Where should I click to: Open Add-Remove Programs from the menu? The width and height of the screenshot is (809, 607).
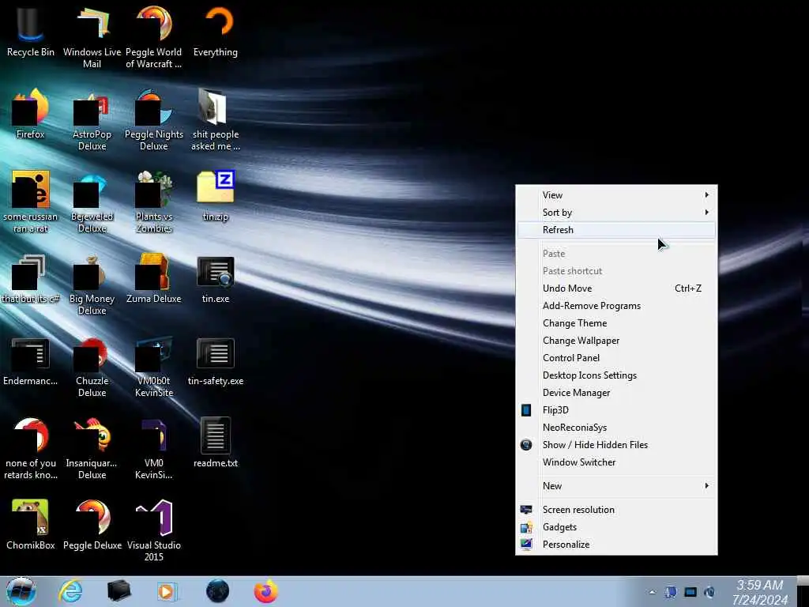(x=616, y=306)
